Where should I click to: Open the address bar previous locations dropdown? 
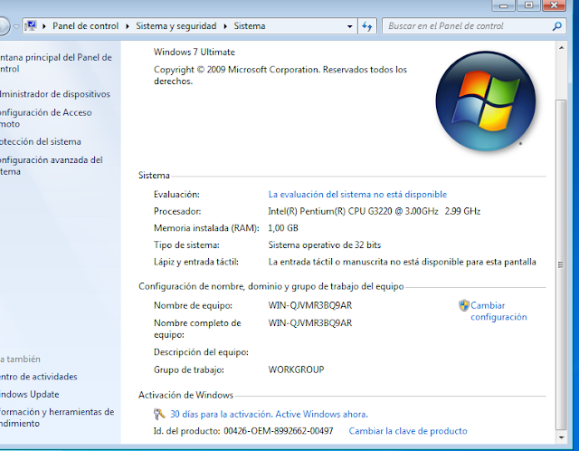click(350, 26)
